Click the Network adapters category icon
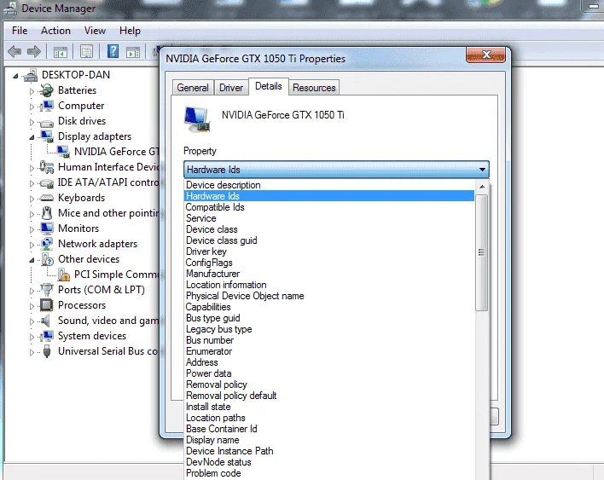604x480 pixels. (47, 244)
